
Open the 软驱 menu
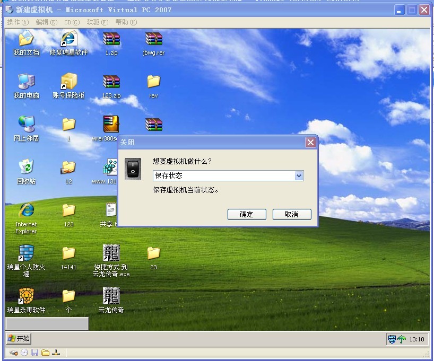(98, 22)
